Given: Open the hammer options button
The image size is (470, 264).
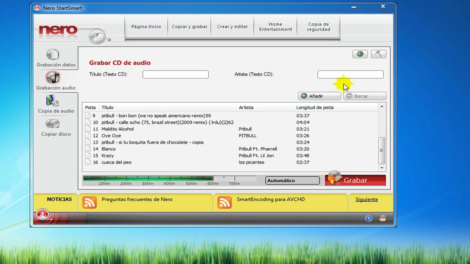Looking at the screenshot, I should pyautogui.click(x=378, y=54).
